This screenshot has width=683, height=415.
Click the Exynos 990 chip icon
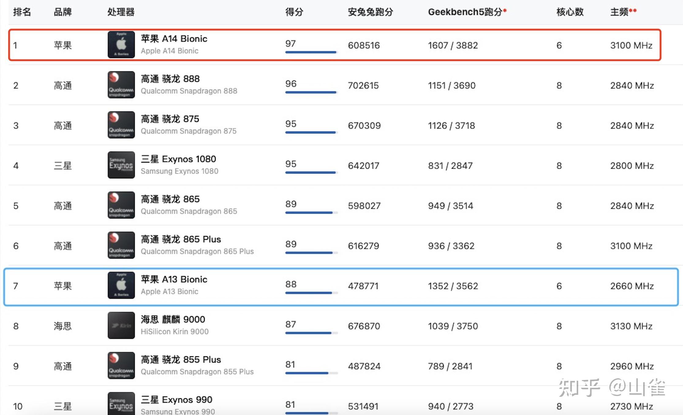tap(121, 403)
